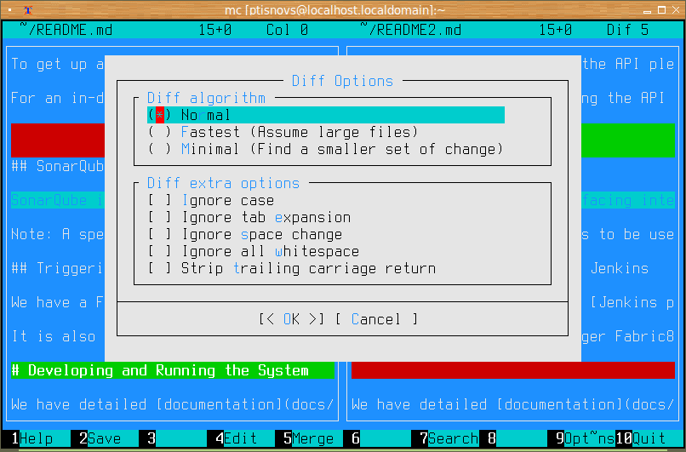This screenshot has height=452, width=686.
Task: Click 7 Search in function key bar
Action: (449, 438)
